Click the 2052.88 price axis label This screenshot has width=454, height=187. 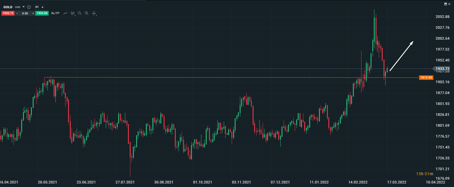point(443,17)
